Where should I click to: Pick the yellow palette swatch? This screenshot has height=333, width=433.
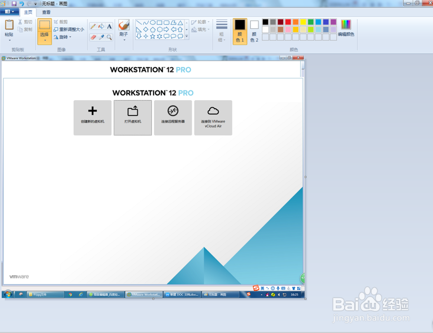pyautogui.click(x=303, y=22)
